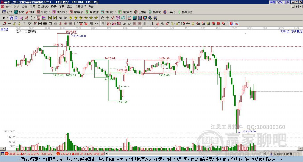Open the 公式选股 menu

43,7
